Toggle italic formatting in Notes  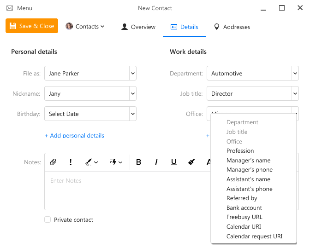pyautogui.click(x=156, y=162)
